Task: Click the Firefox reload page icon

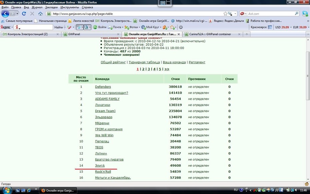Action: click(x=24, y=14)
